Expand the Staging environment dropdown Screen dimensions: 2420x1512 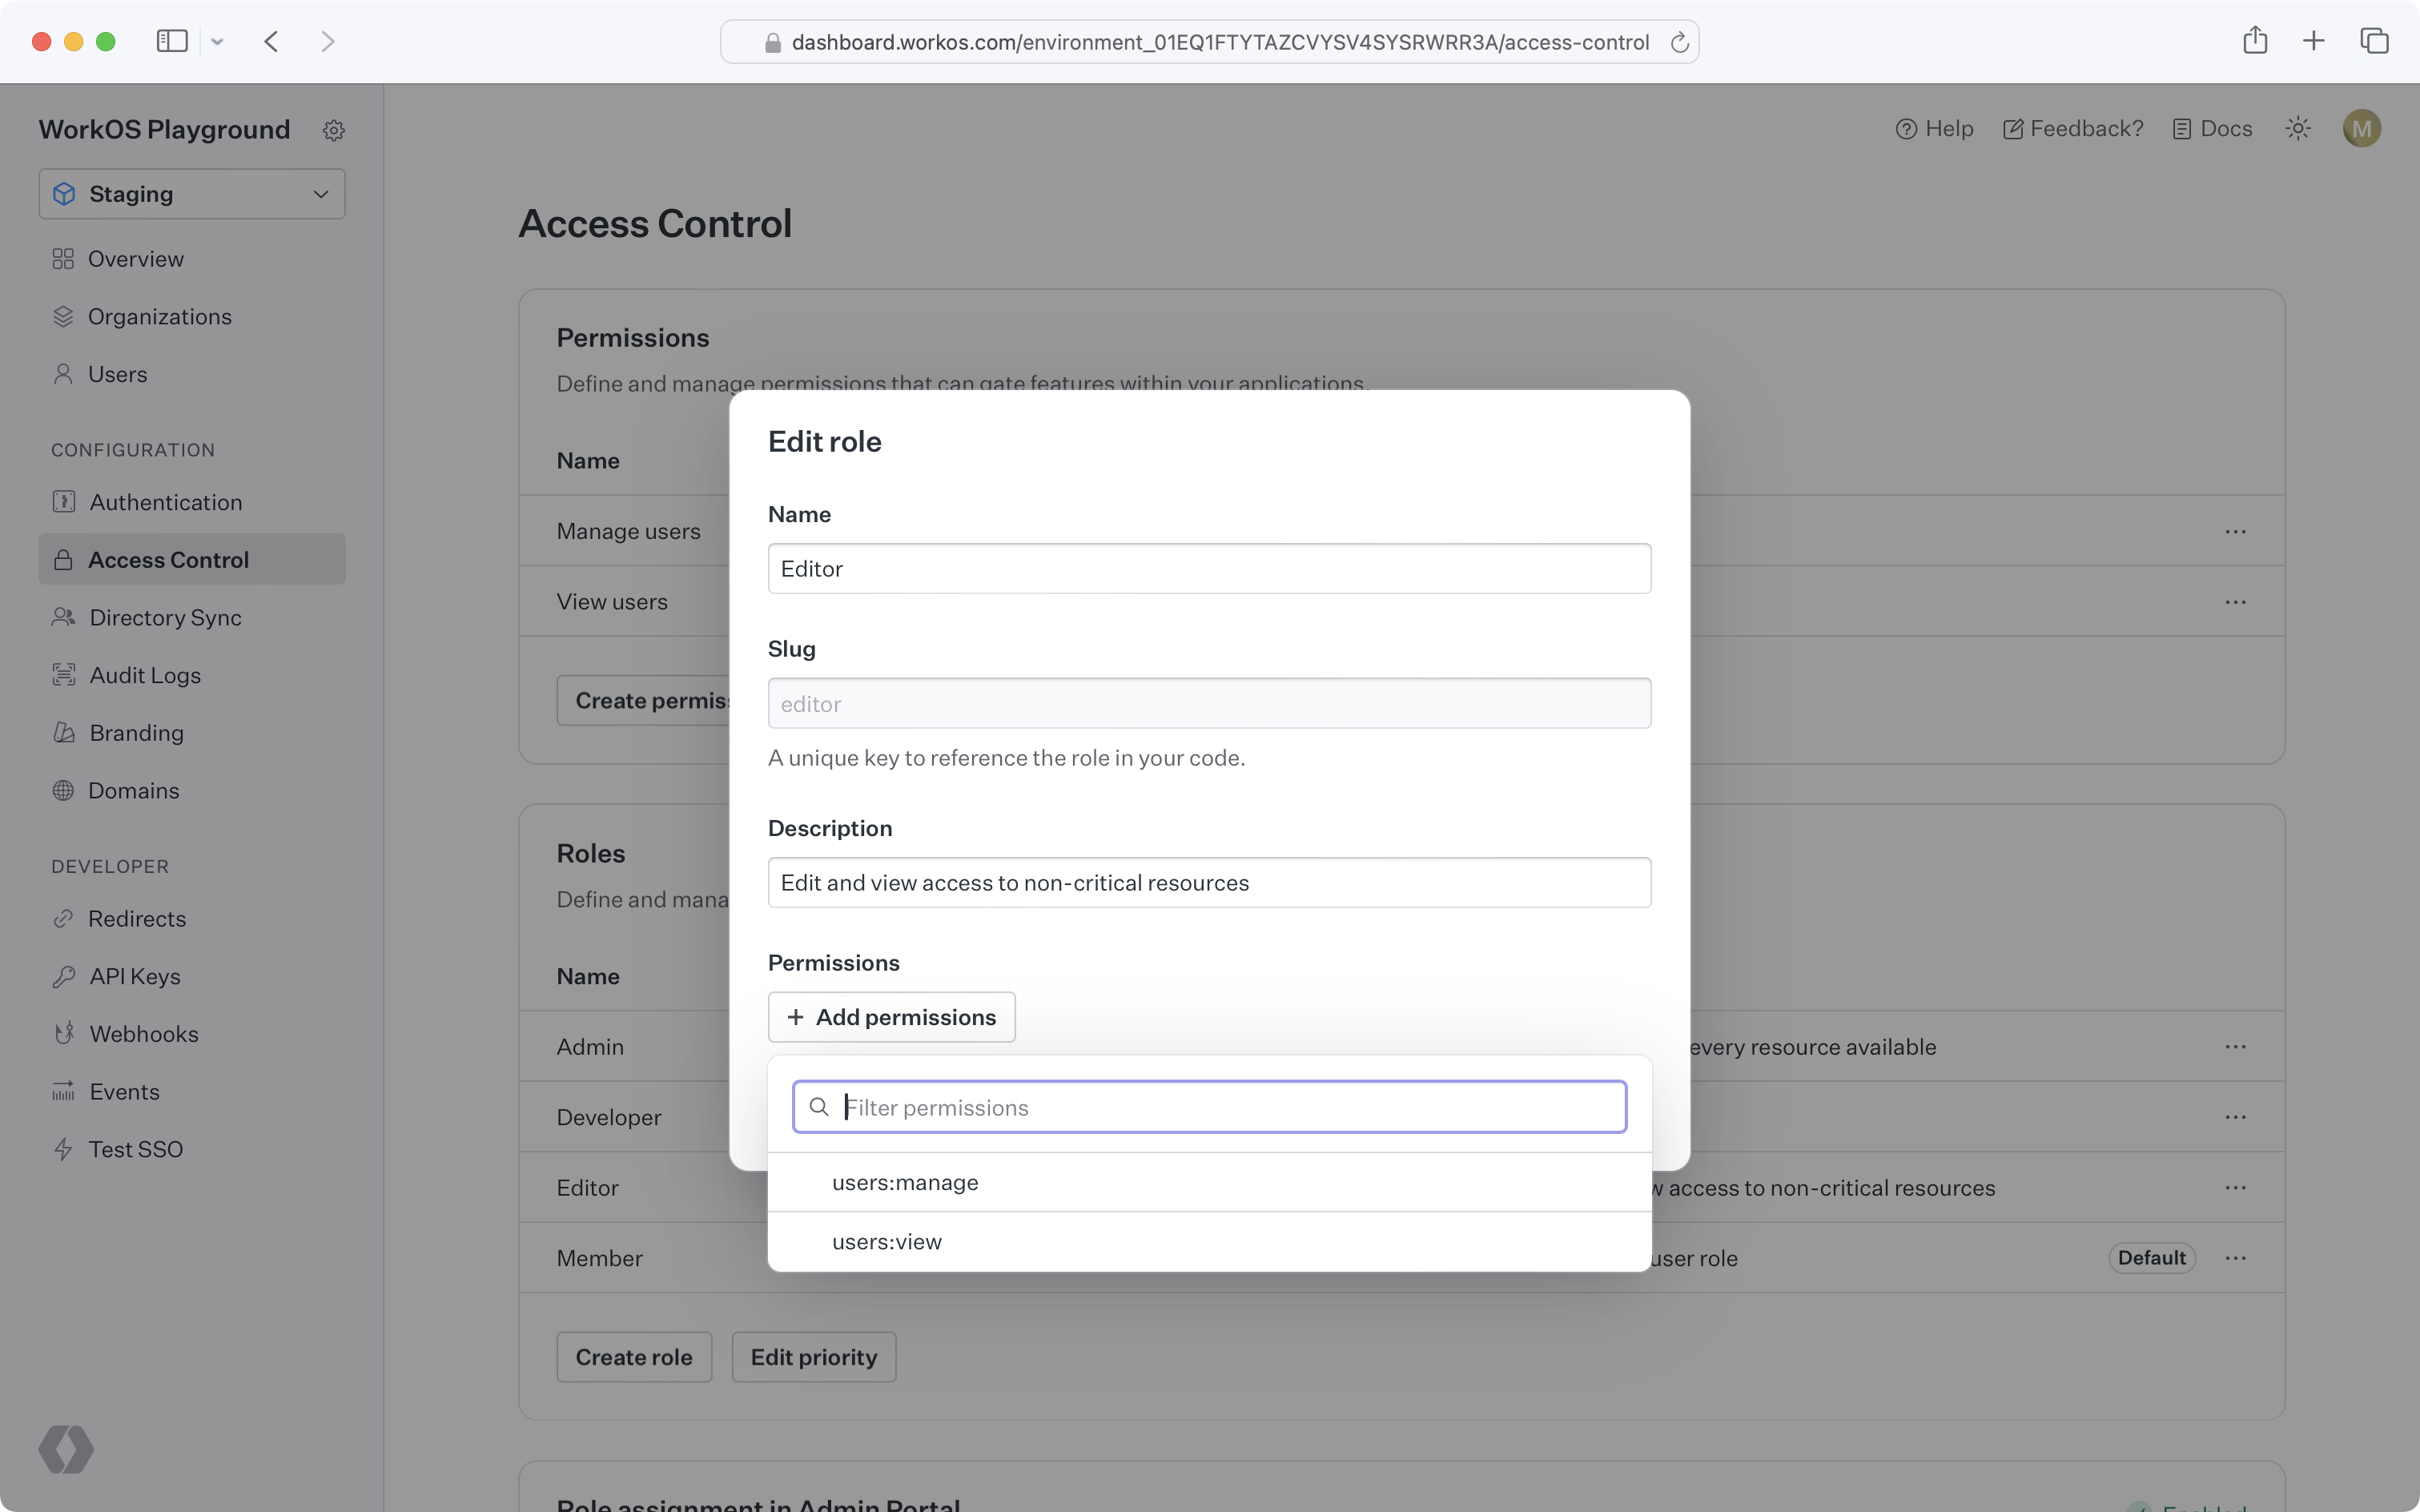pos(192,194)
